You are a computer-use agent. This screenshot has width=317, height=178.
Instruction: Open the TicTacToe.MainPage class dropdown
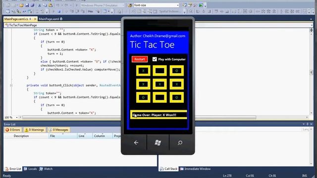[x=62, y=25]
